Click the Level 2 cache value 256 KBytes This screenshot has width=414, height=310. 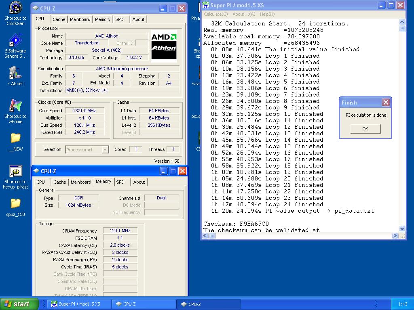[159, 125]
